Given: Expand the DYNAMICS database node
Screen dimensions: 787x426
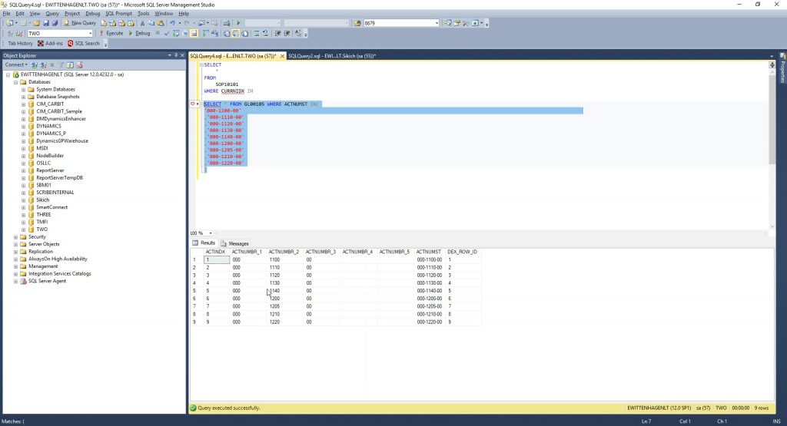Looking at the screenshot, I should (24, 126).
